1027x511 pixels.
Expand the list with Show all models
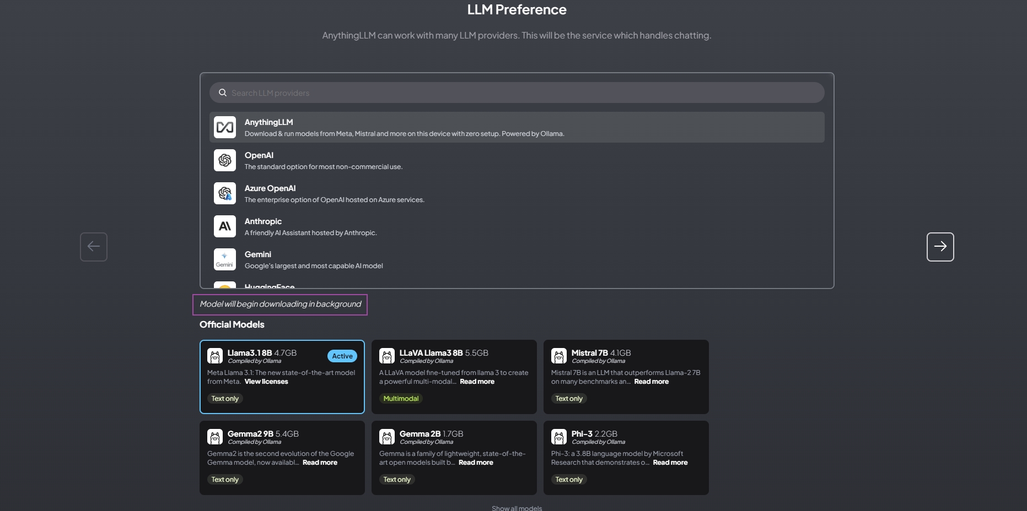click(x=517, y=508)
